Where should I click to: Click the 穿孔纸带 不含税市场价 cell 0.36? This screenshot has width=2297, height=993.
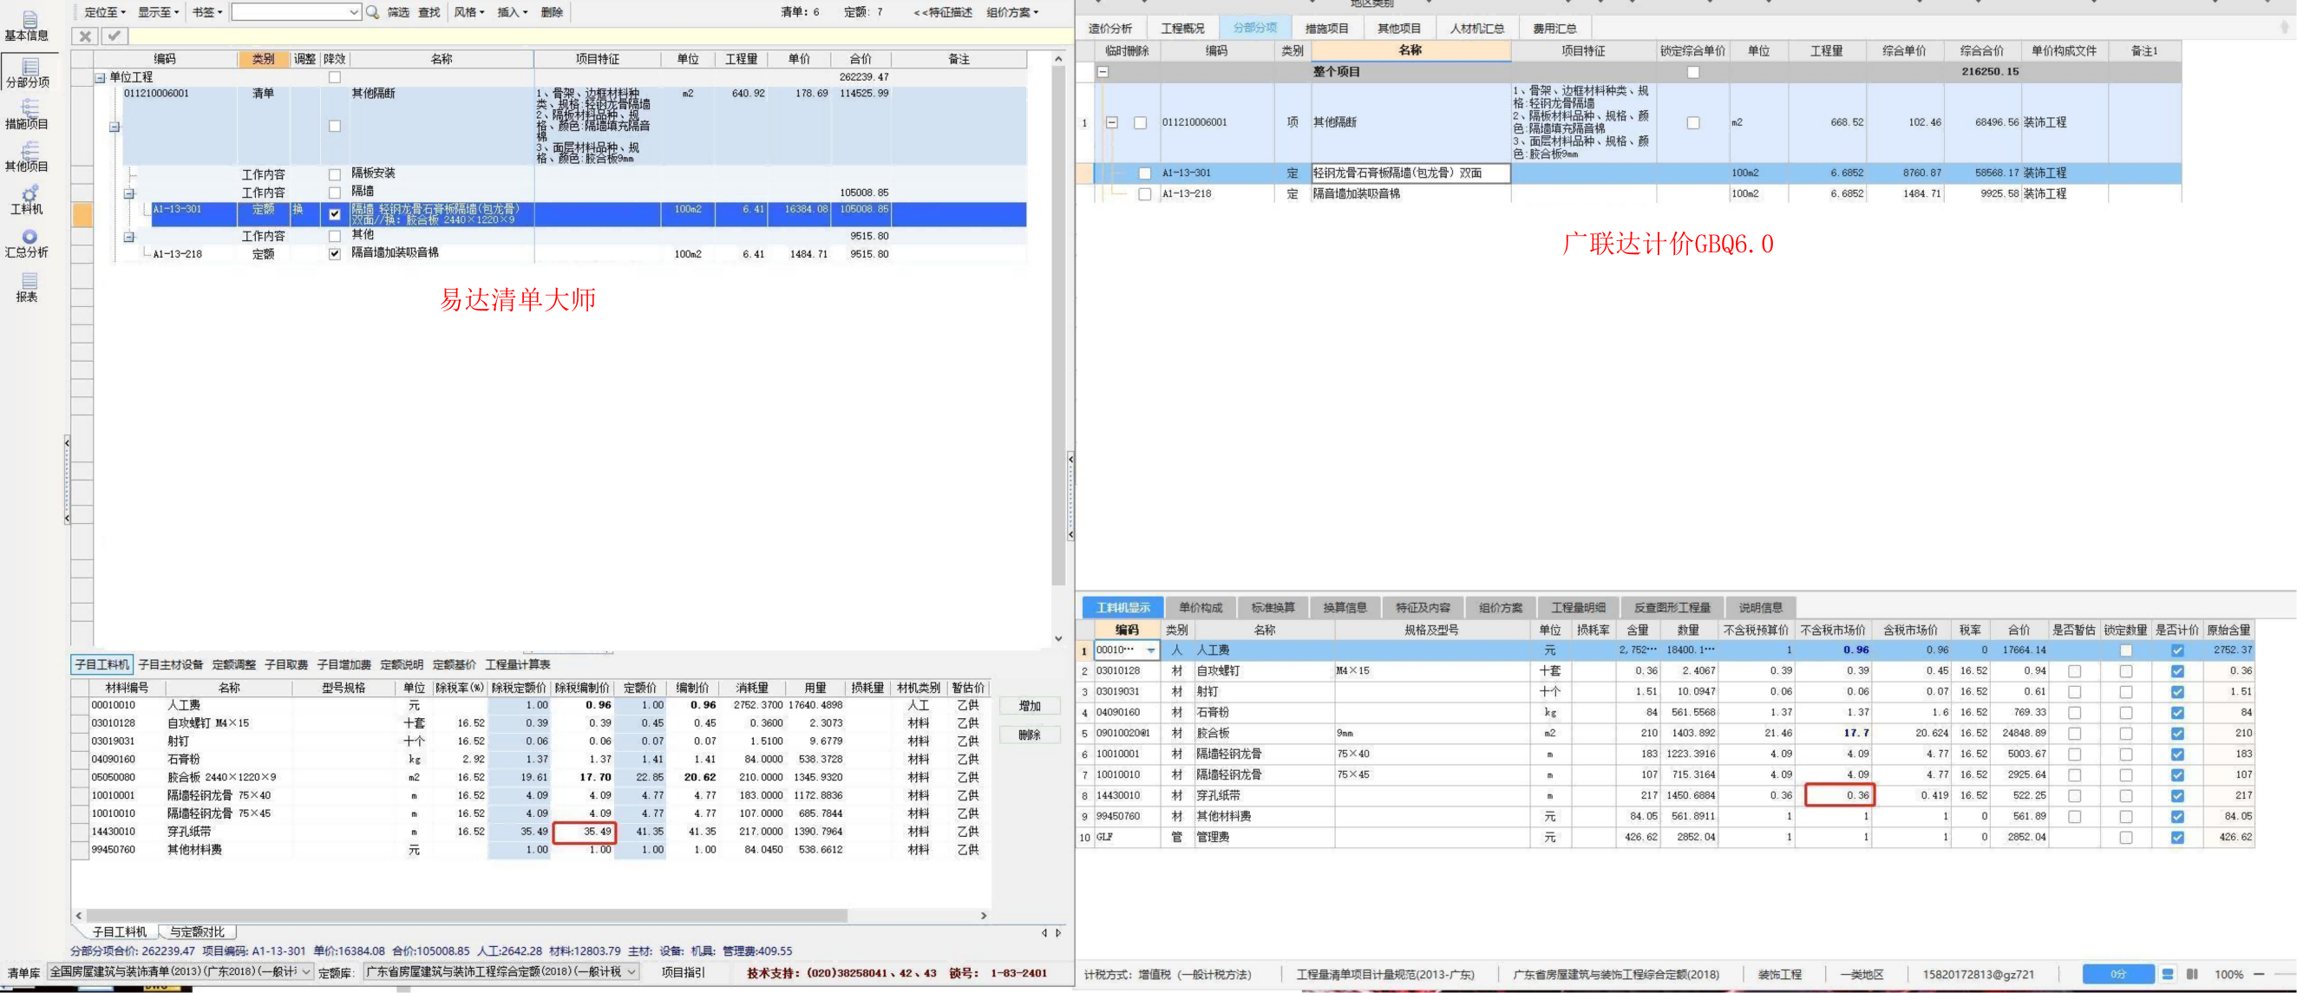point(1840,796)
